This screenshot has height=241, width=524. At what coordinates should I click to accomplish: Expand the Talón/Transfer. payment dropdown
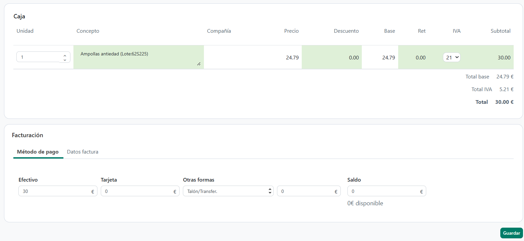228,191
